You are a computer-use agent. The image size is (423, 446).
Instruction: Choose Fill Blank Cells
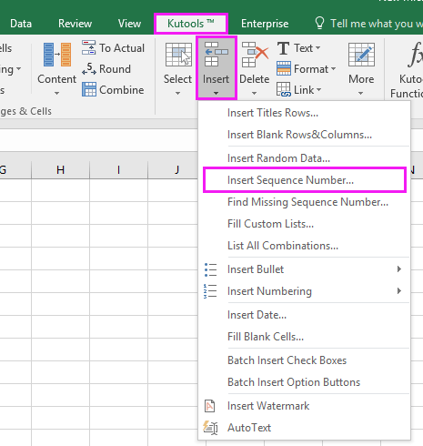[304, 337]
